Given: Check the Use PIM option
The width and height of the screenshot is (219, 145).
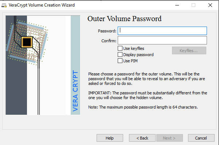Looking at the screenshot, I should point(120,61).
